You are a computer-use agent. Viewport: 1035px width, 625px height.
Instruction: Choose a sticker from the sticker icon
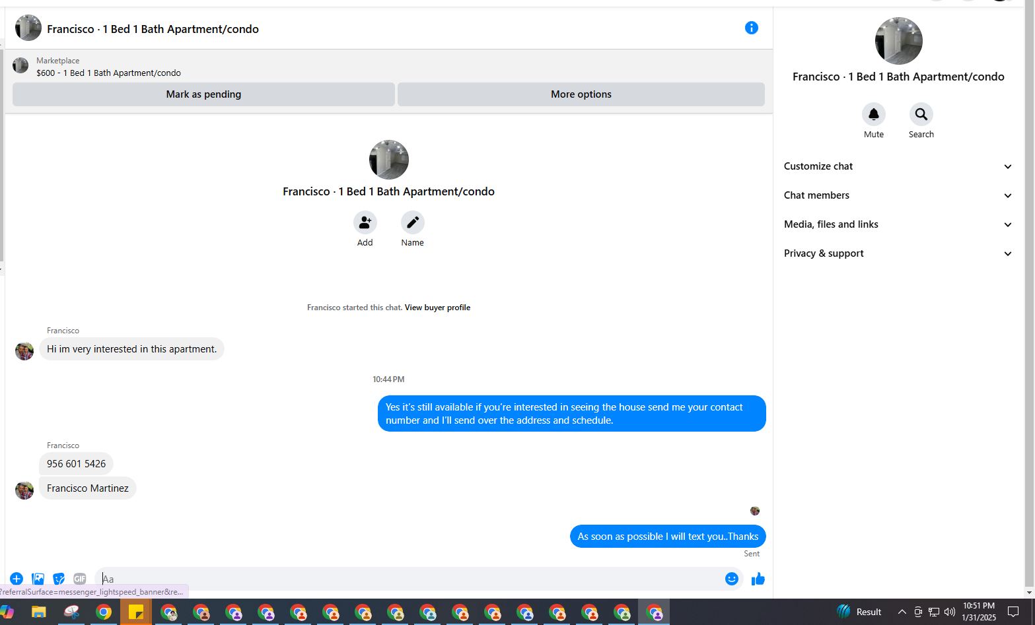point(59,579)
